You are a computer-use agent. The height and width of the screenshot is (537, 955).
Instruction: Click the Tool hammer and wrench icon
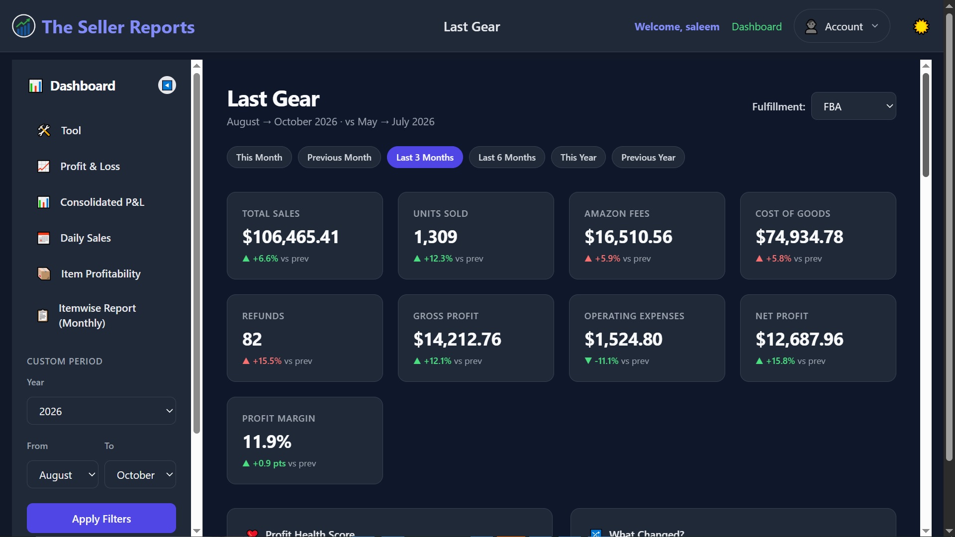[44, 131]
